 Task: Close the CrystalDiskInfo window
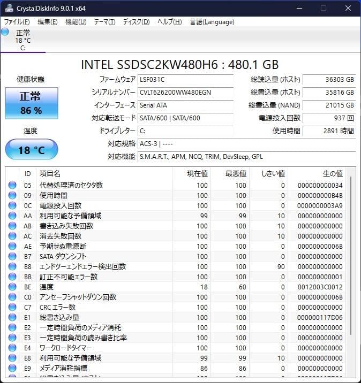coord(348,8)
